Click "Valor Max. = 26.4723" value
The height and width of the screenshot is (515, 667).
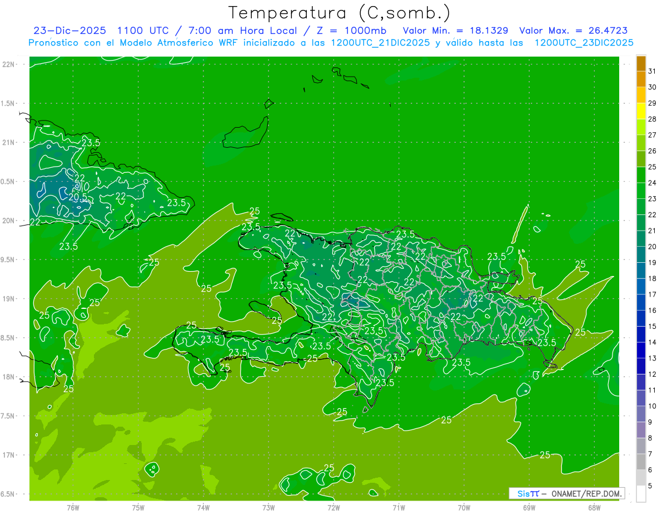(x=573, y=31)
